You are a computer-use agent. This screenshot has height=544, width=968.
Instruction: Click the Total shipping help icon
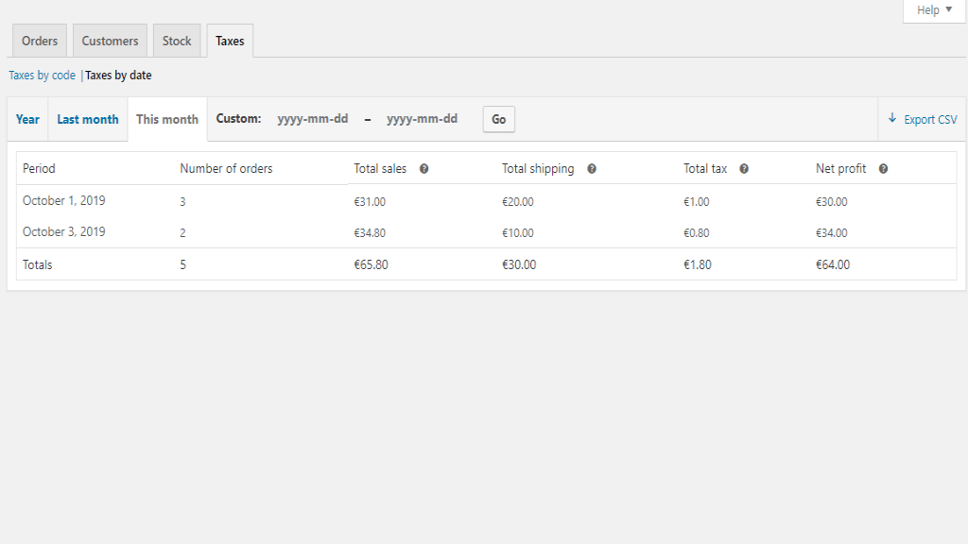pos(592,169)
